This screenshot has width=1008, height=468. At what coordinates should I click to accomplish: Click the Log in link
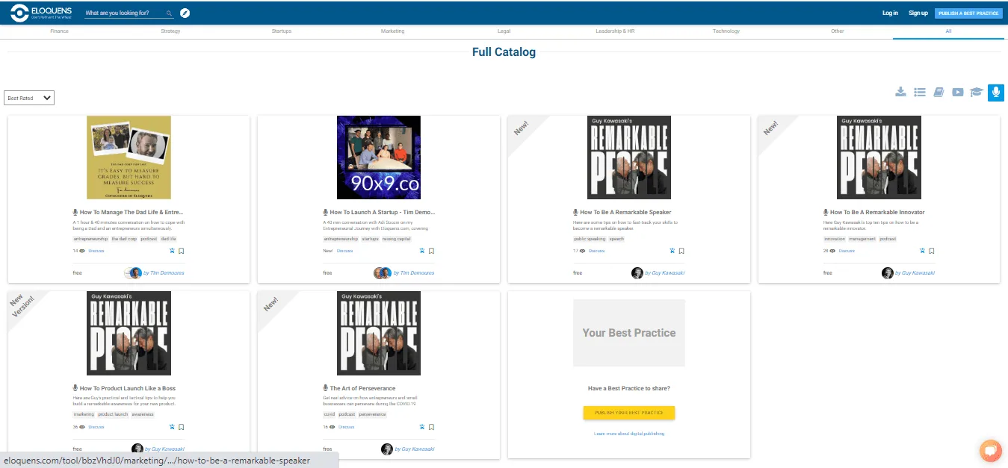(x=890, y=13)
